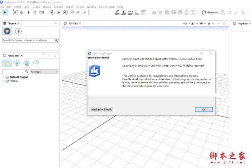251x168 pixels.
Task: Open the Window menu
Action: point(91,7)
